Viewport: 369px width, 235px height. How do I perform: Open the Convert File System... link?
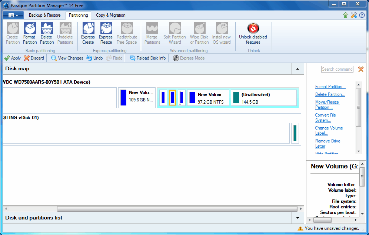[x=326, y=118]
